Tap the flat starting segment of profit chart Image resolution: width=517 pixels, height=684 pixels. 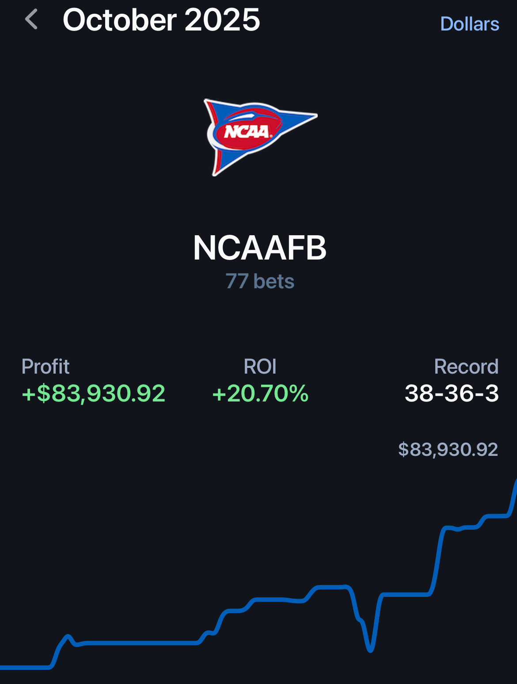(x=24, y=667)
